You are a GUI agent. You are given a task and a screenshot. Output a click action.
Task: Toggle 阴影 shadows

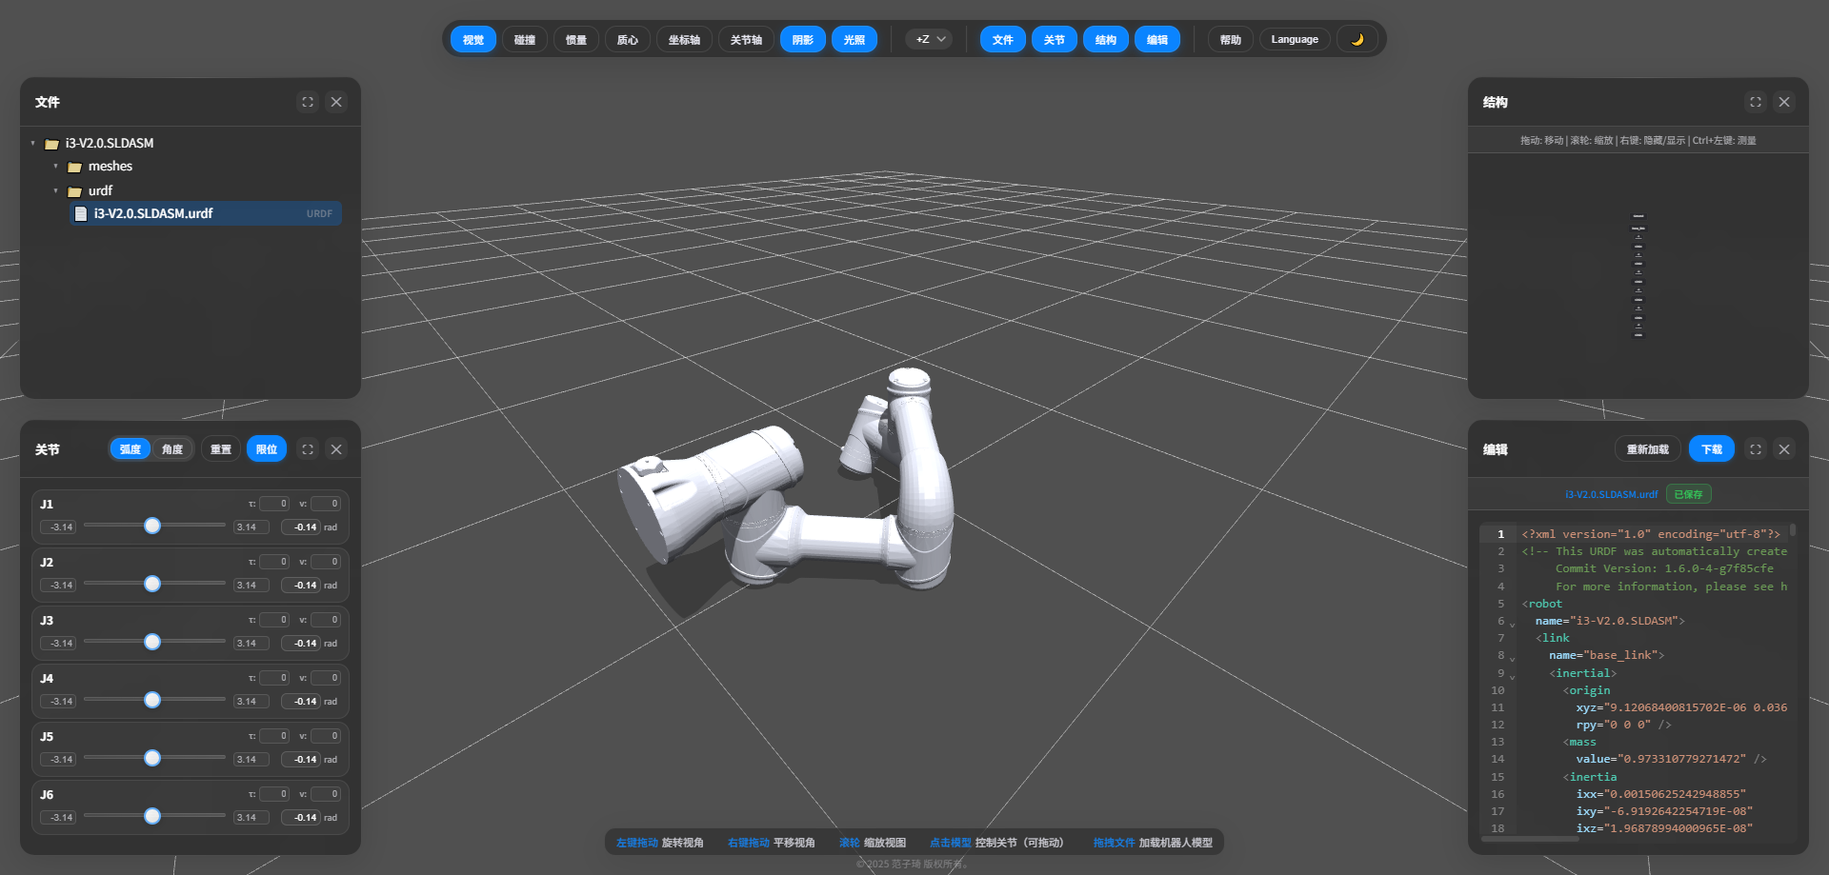[x=803, y=40]
